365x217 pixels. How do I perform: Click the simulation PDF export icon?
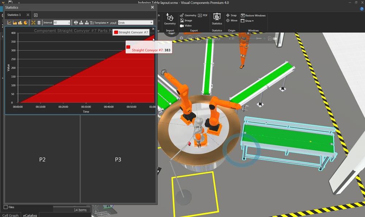point(270,38)
